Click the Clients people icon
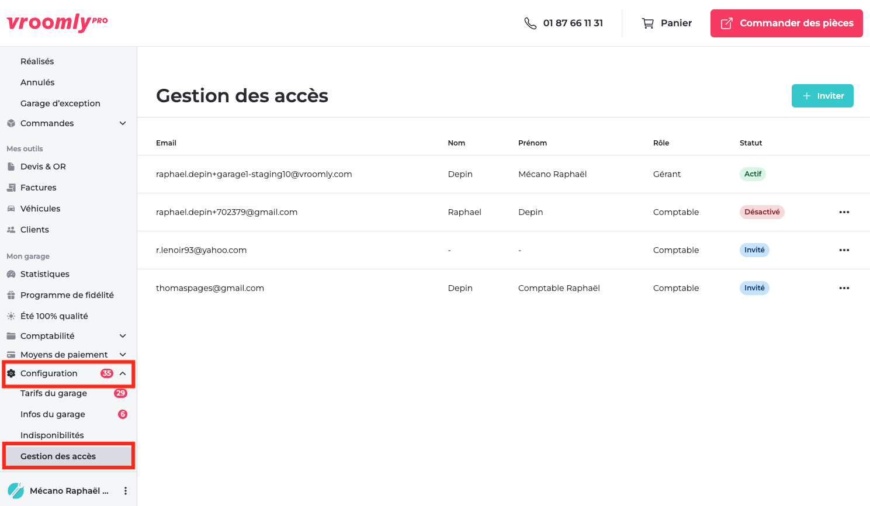Image resolution: width=870 pixels, height=506 pixels. (x=11, y=229)
